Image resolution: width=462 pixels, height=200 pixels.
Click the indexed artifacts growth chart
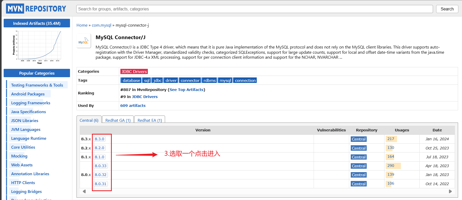coord(37,47)
